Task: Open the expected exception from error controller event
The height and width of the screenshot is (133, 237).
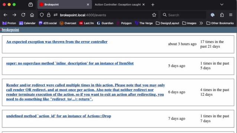Action: [57, 42]
